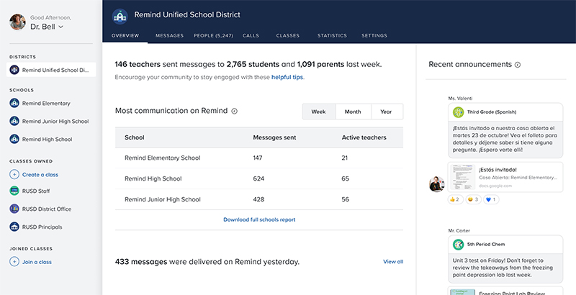The image size is (576, 295).
Task: Select Remind Unified School District in sidebar
Action: [51, 70]
